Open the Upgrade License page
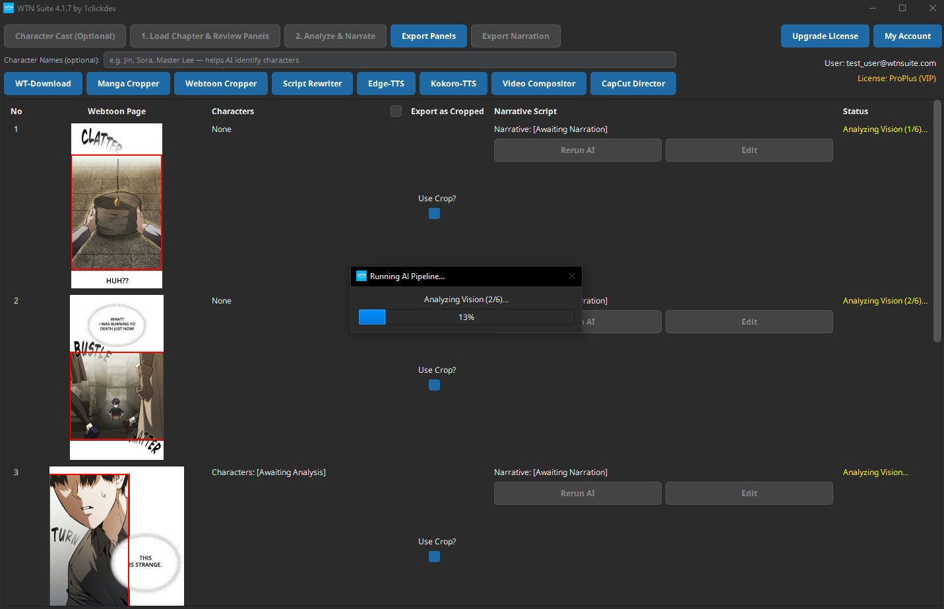944x609 pixels. (825, 36)
